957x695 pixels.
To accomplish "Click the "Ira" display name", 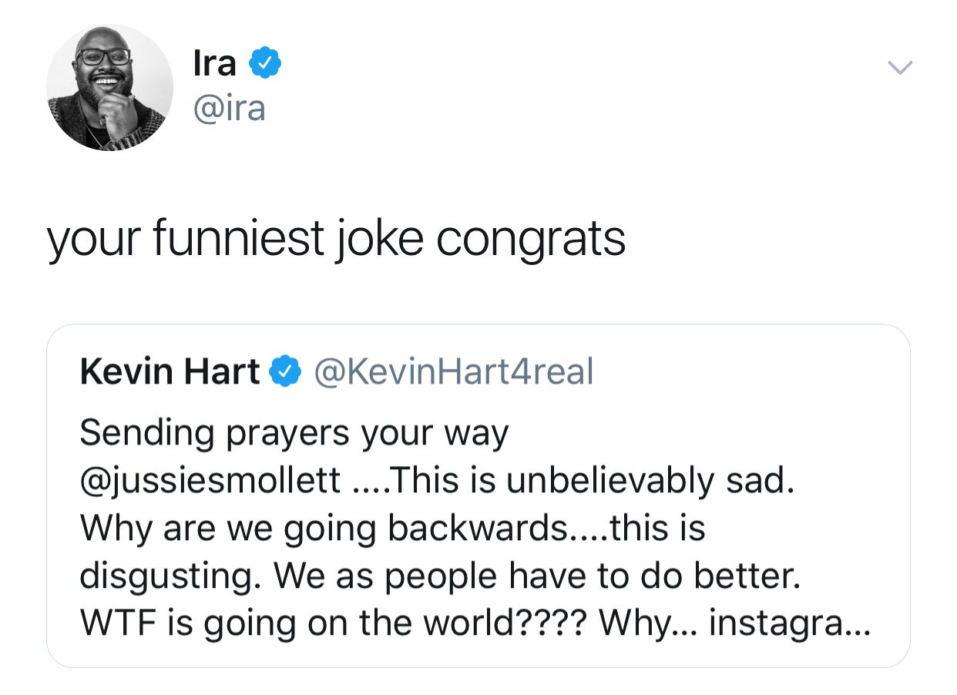I will coord(214,63).
